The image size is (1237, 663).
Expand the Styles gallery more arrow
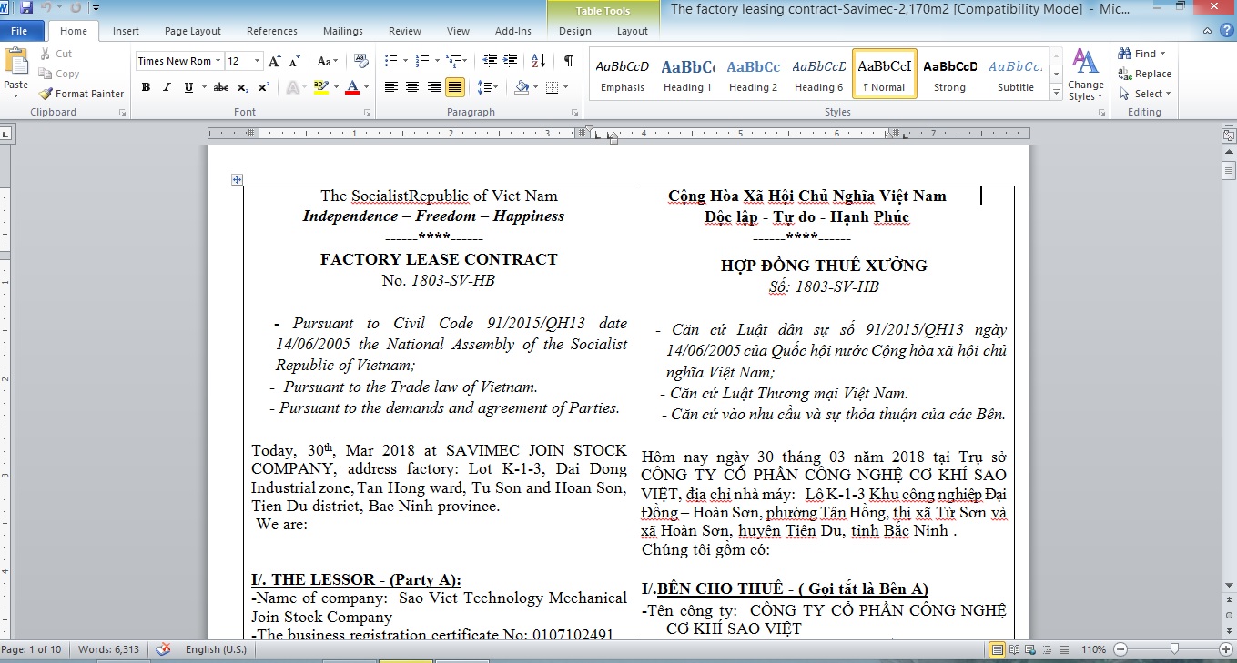(x=1056, y=93)
